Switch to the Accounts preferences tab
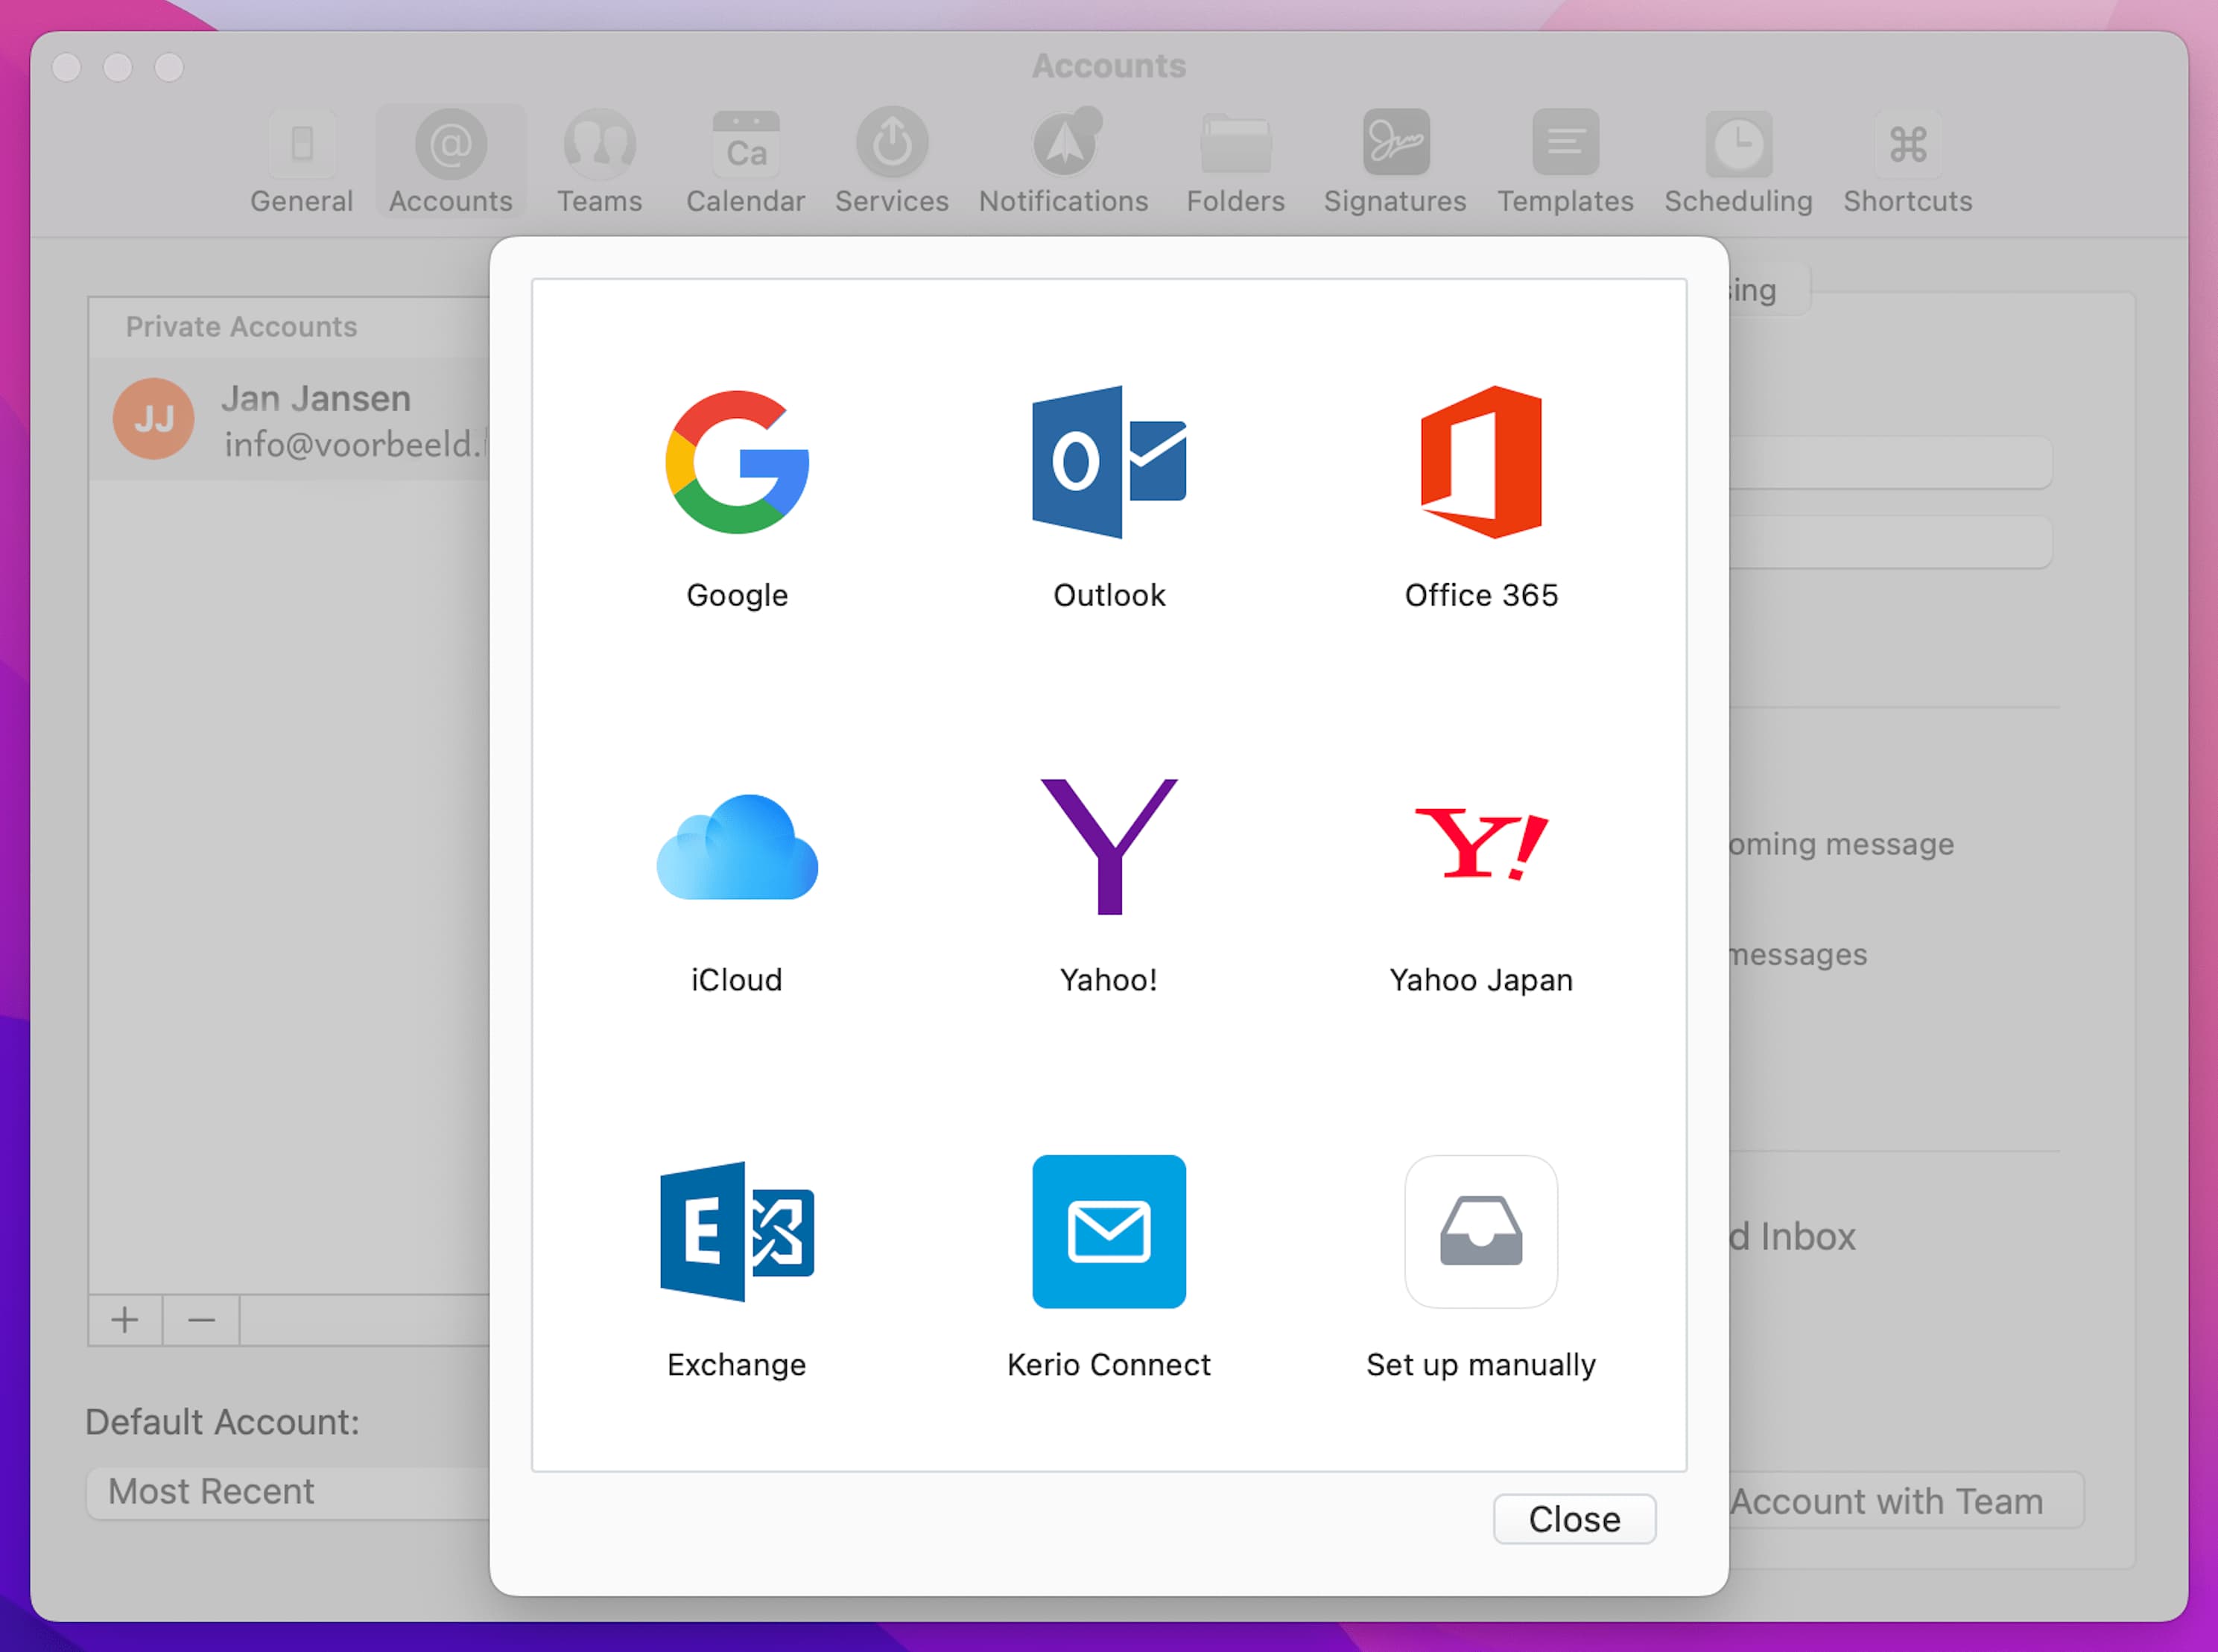 [x=450, y=162]
